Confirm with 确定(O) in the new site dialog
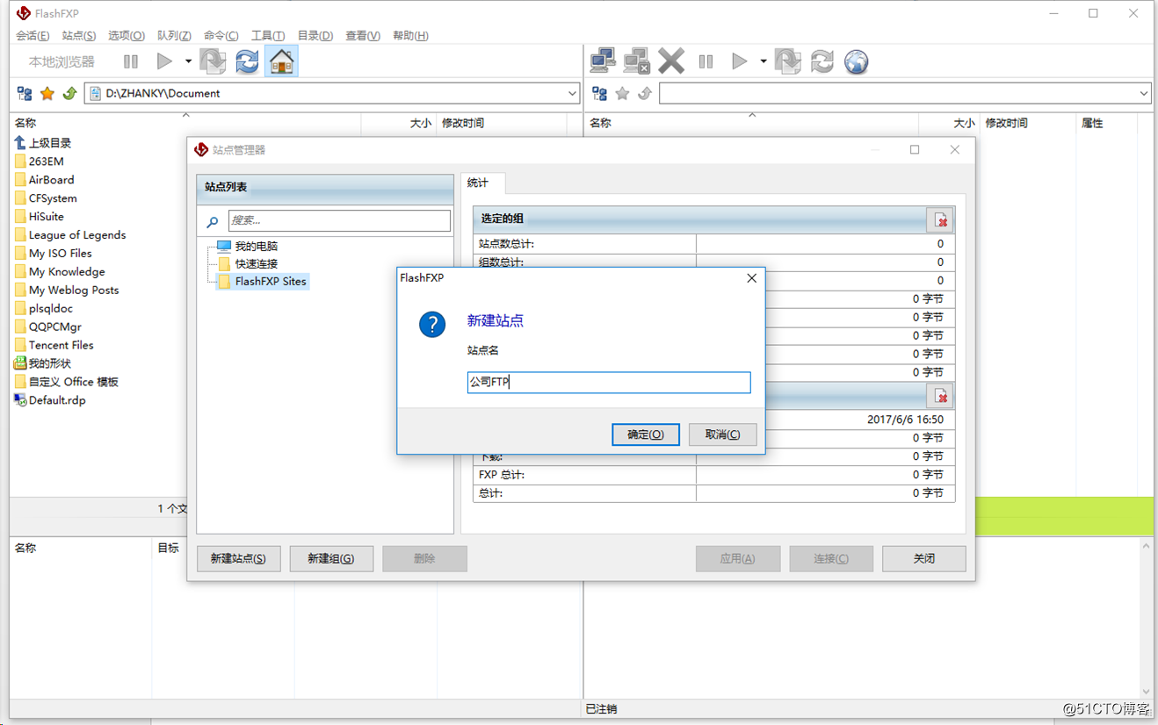Image resolution: width=1158 pixels, height=725 pixels. (646, 434)
